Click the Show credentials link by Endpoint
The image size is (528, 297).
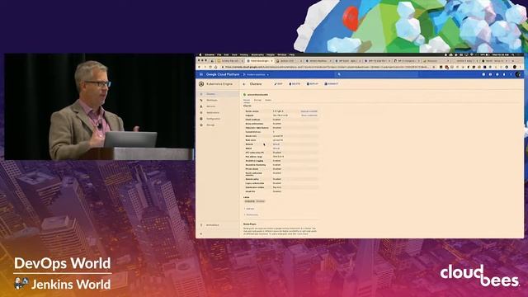(x=309, y=115)
